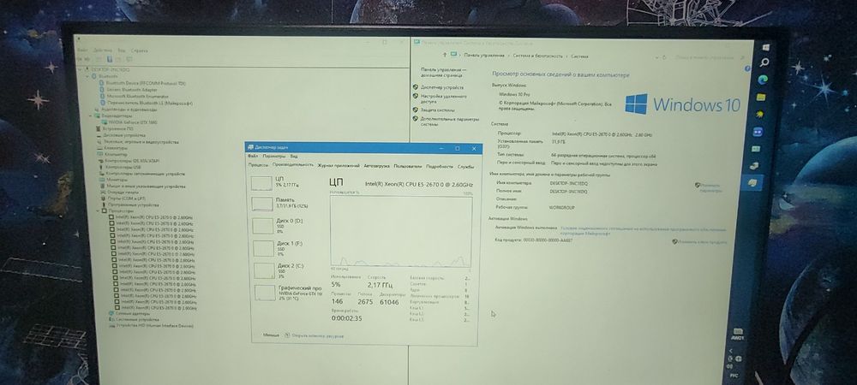Click the up arrow in System window address bar
The image size is (857, 385).
click(444, 55)
